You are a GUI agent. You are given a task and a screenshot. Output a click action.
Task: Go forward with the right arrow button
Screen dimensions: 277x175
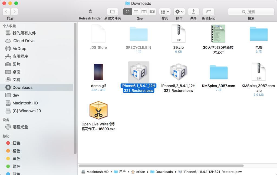[14, 12]
